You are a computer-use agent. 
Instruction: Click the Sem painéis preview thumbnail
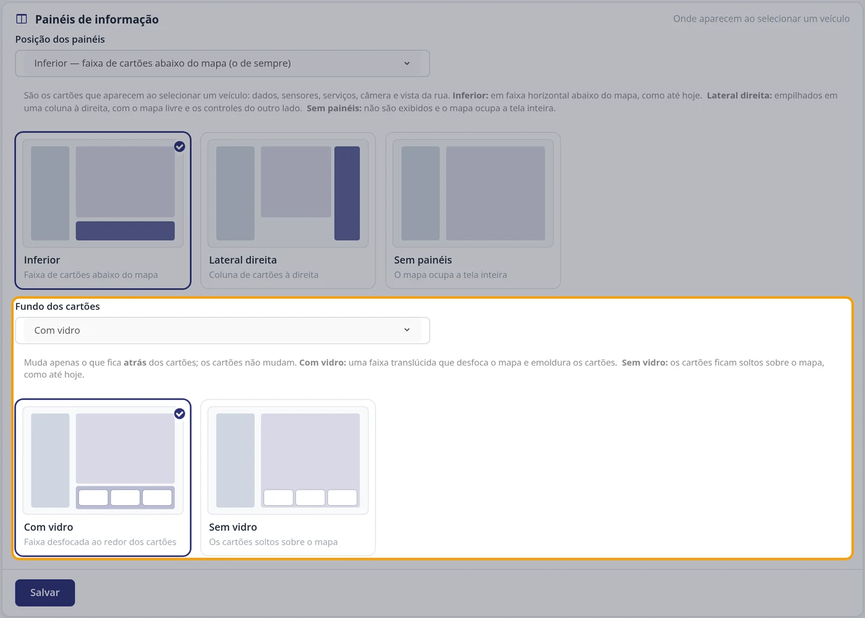(x=473, y=193)
